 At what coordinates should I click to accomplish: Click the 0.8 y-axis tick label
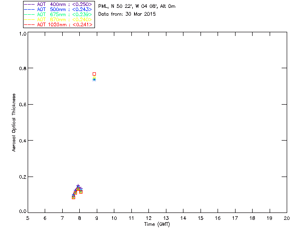pyautogui.click(x=23, y=68)
